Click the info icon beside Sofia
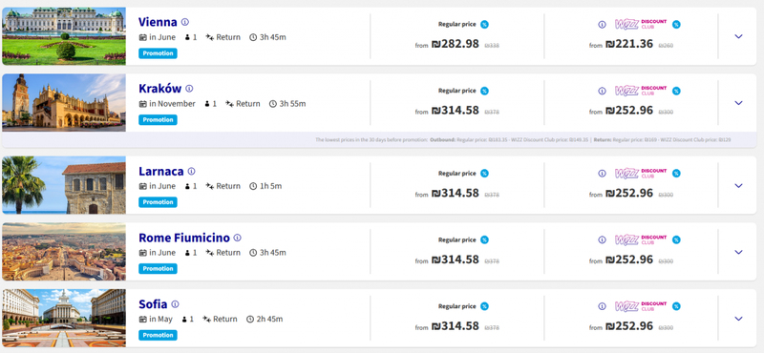 (176, 304)
